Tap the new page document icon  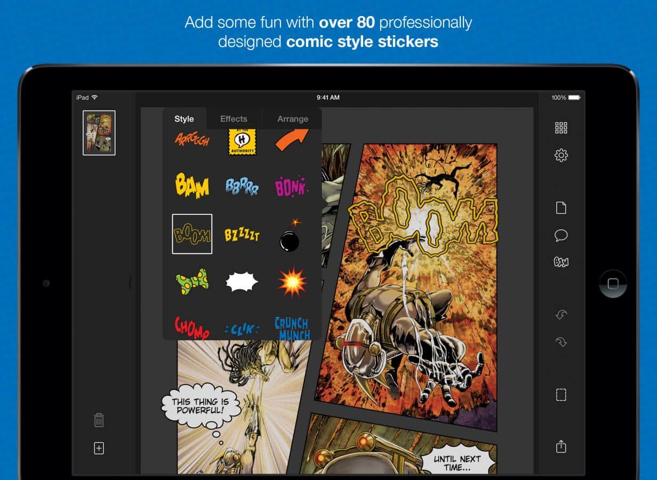pos(561,208)
